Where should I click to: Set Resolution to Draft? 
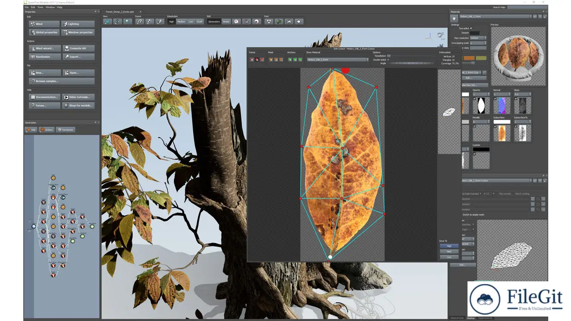(x=199, y=21)
